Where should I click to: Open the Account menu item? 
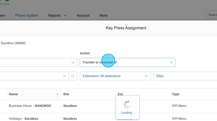coord(83,15)
